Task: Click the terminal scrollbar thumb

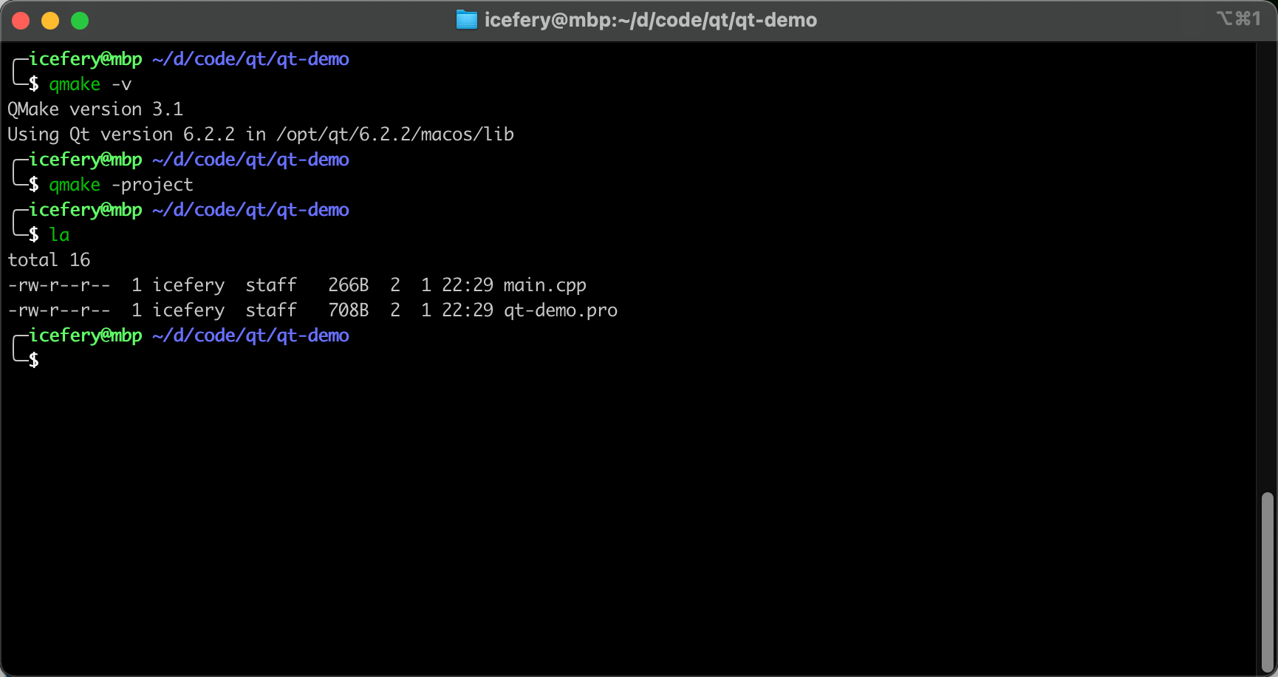Action: (1268, 581)
